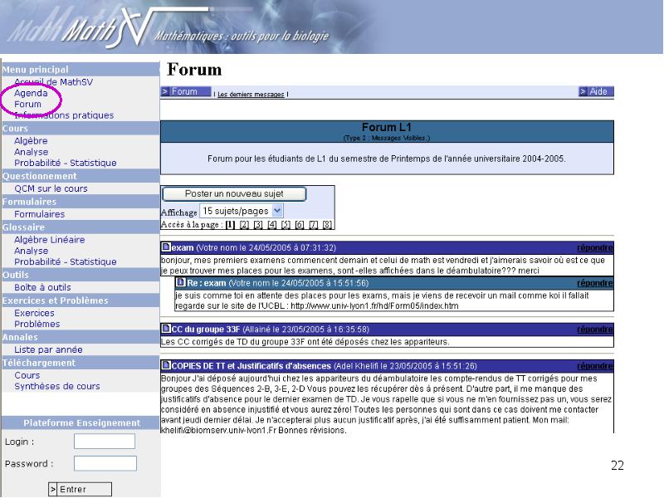Click the Menu principal section header

pyautogui.click(x=35, y=70)
